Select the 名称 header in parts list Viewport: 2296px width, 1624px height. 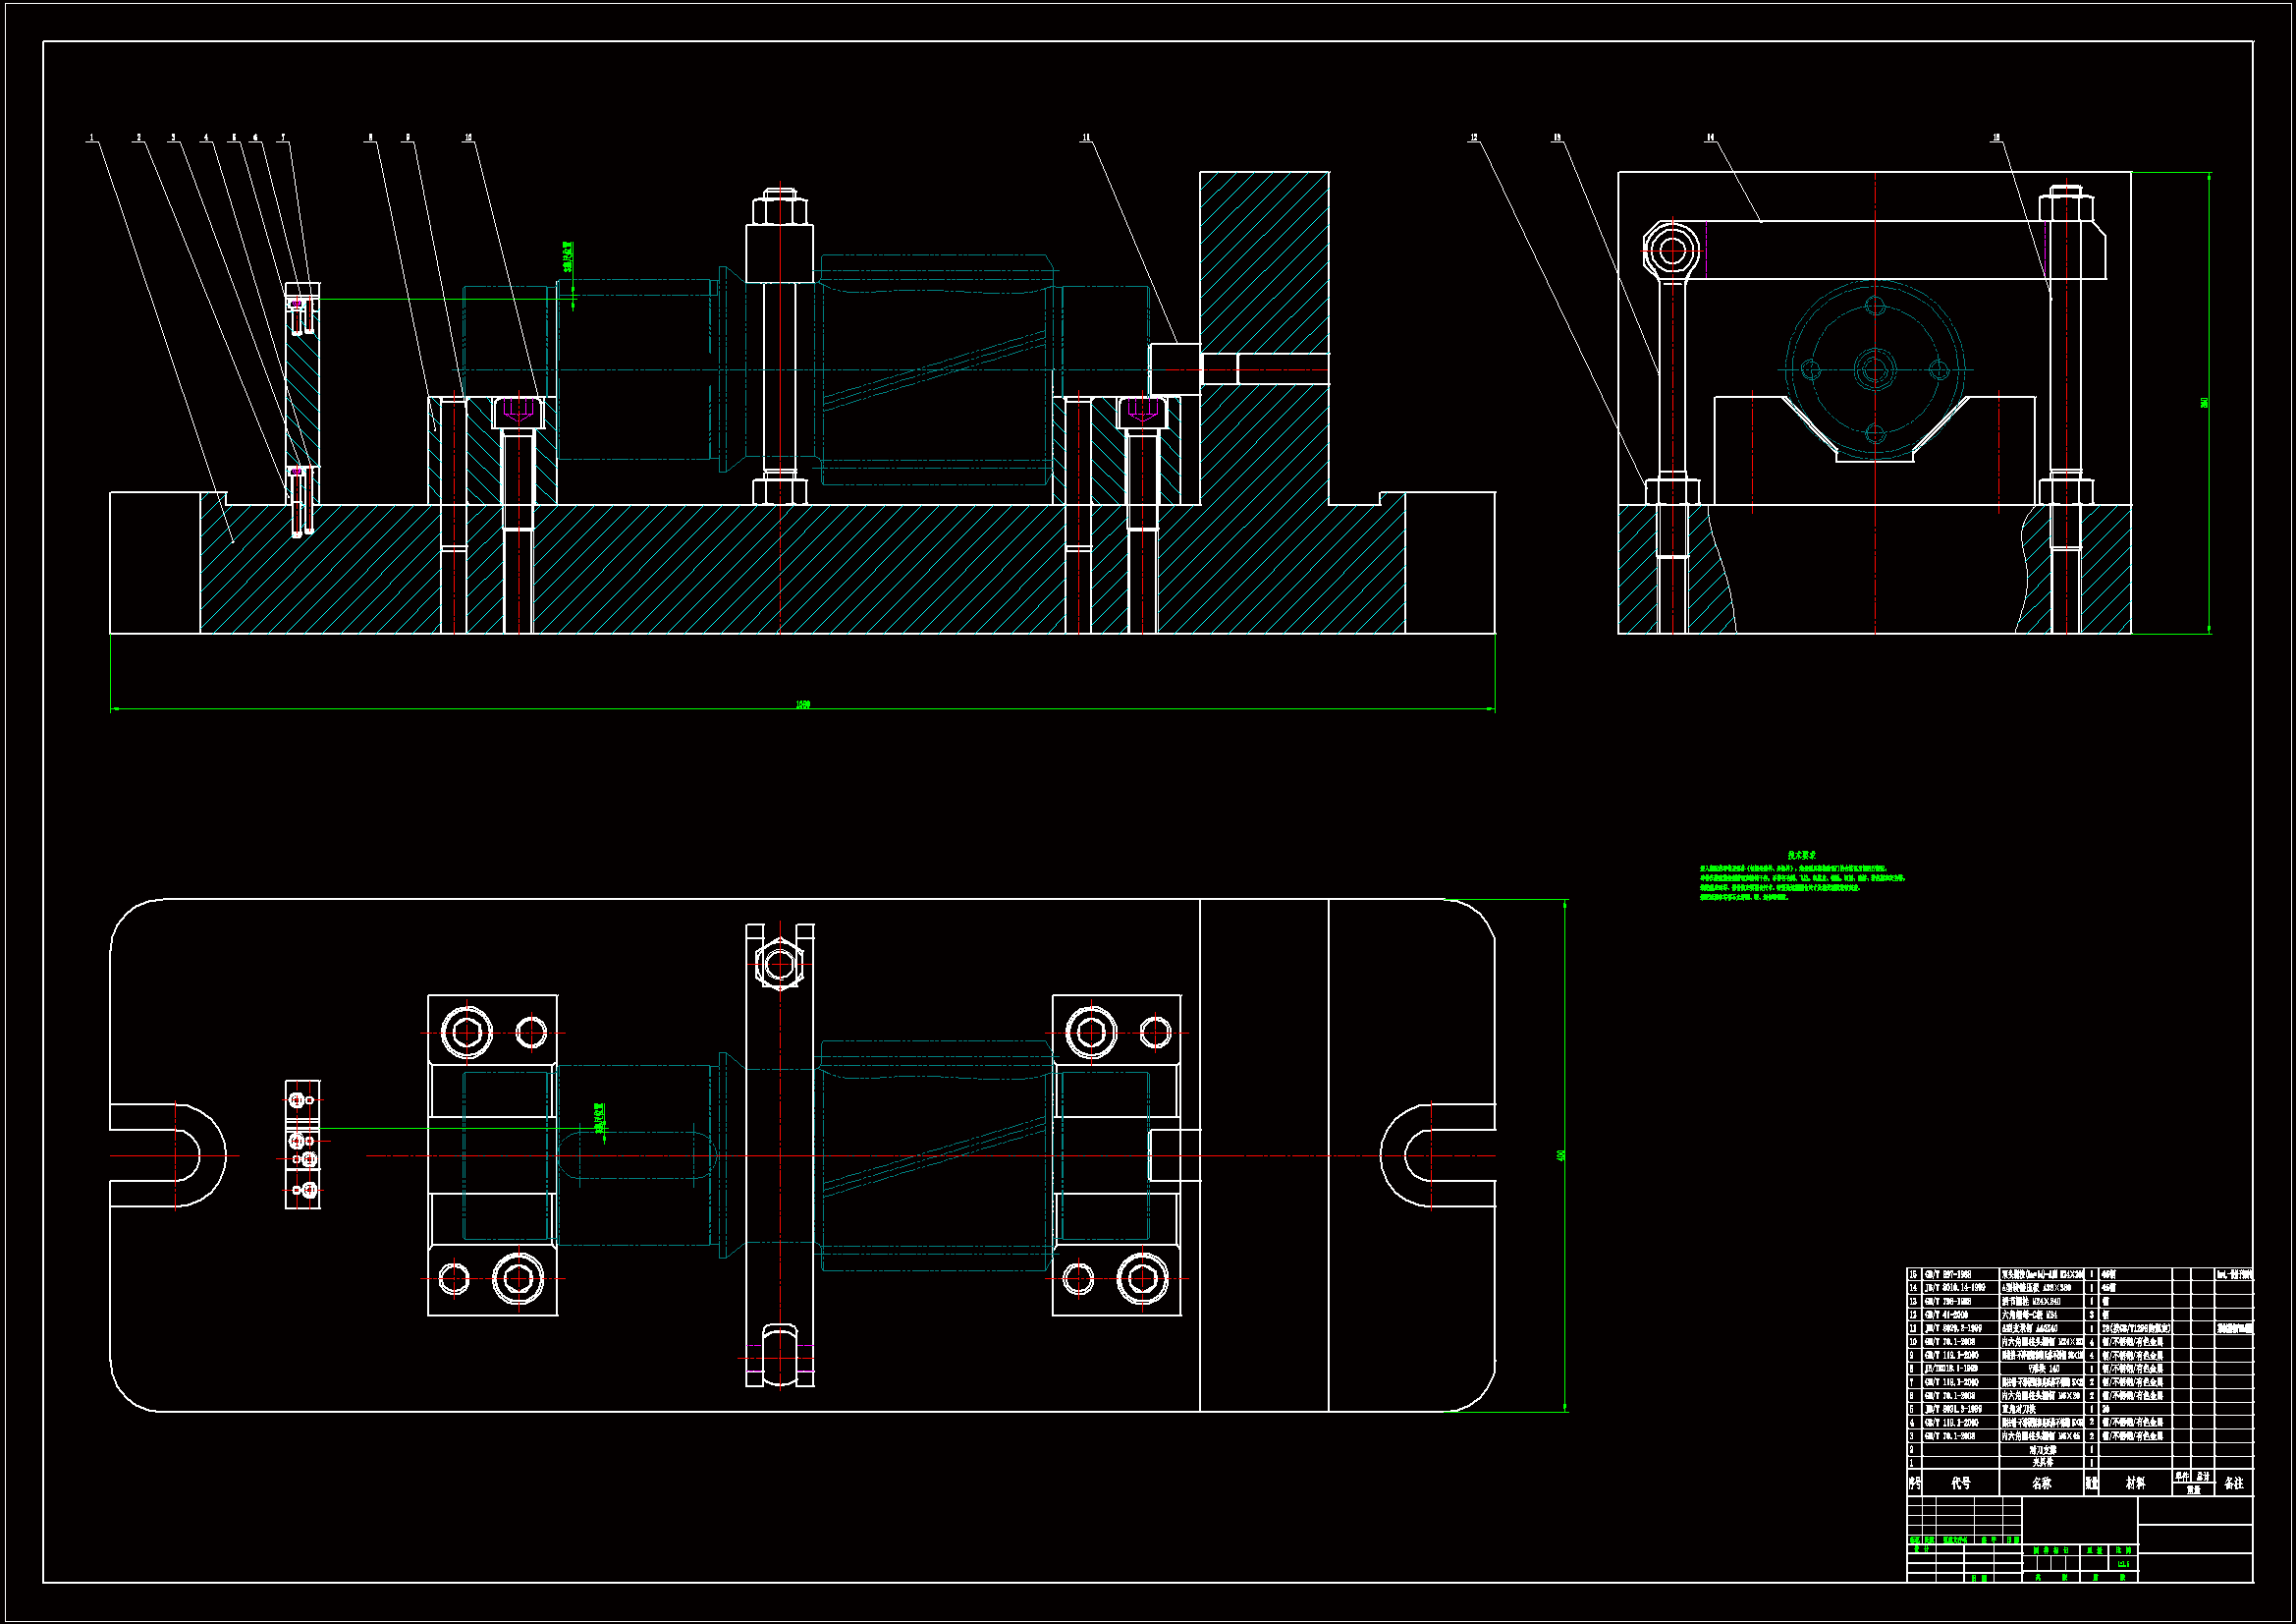click(2041, 1483)
